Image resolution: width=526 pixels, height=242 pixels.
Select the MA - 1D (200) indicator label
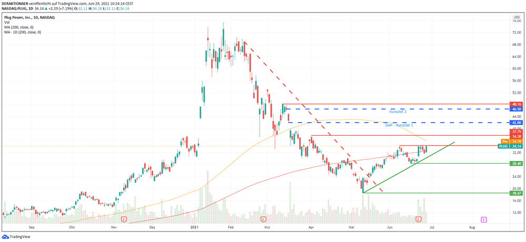(23, 32)
